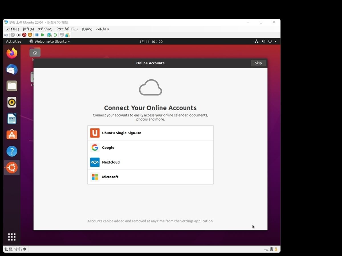The image size is (342, 256).
Task: Skip the Online Accounts setup
Action: 258,63
